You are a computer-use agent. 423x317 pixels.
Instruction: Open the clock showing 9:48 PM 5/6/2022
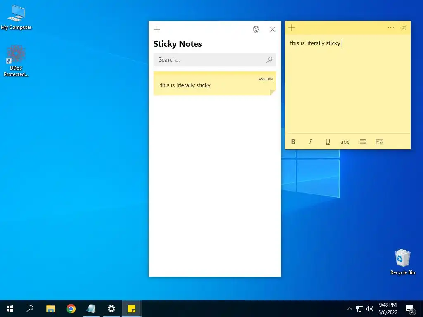(x=387, y=309)
